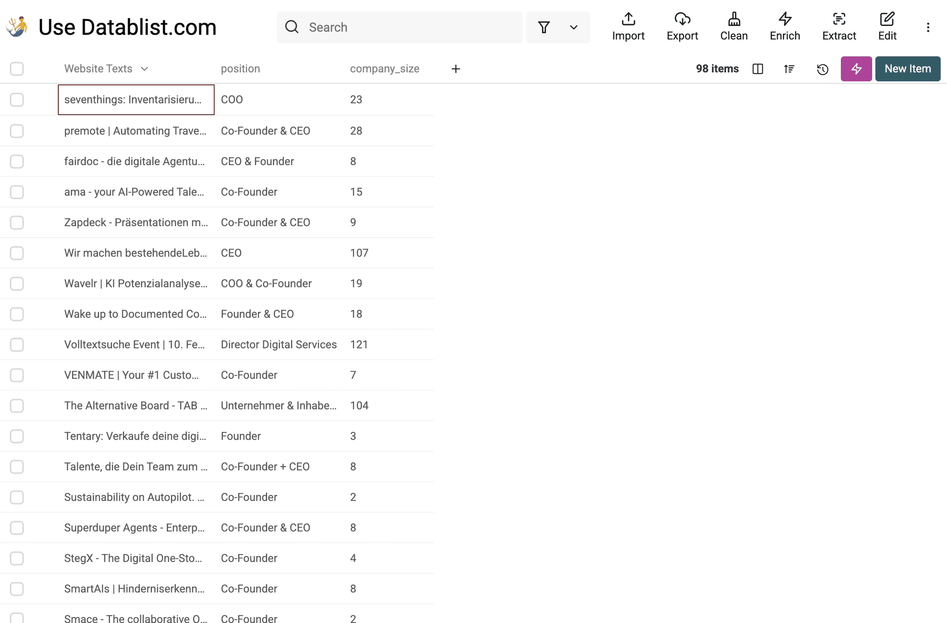The height and width of the screenshot is (623, 947).
Task: Check the seventhings row checkbox
Action: [x=17, y=100]
